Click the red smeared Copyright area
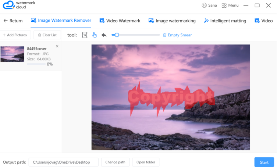Image resolution: width=277 pixels, height=168 pixels. point(171,97)
